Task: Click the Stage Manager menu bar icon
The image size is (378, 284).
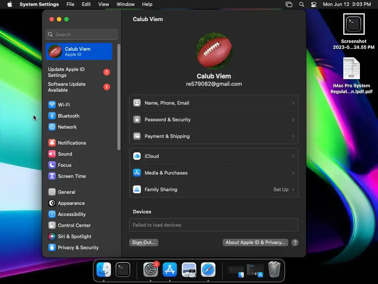Action: click(x=289, y=4)
